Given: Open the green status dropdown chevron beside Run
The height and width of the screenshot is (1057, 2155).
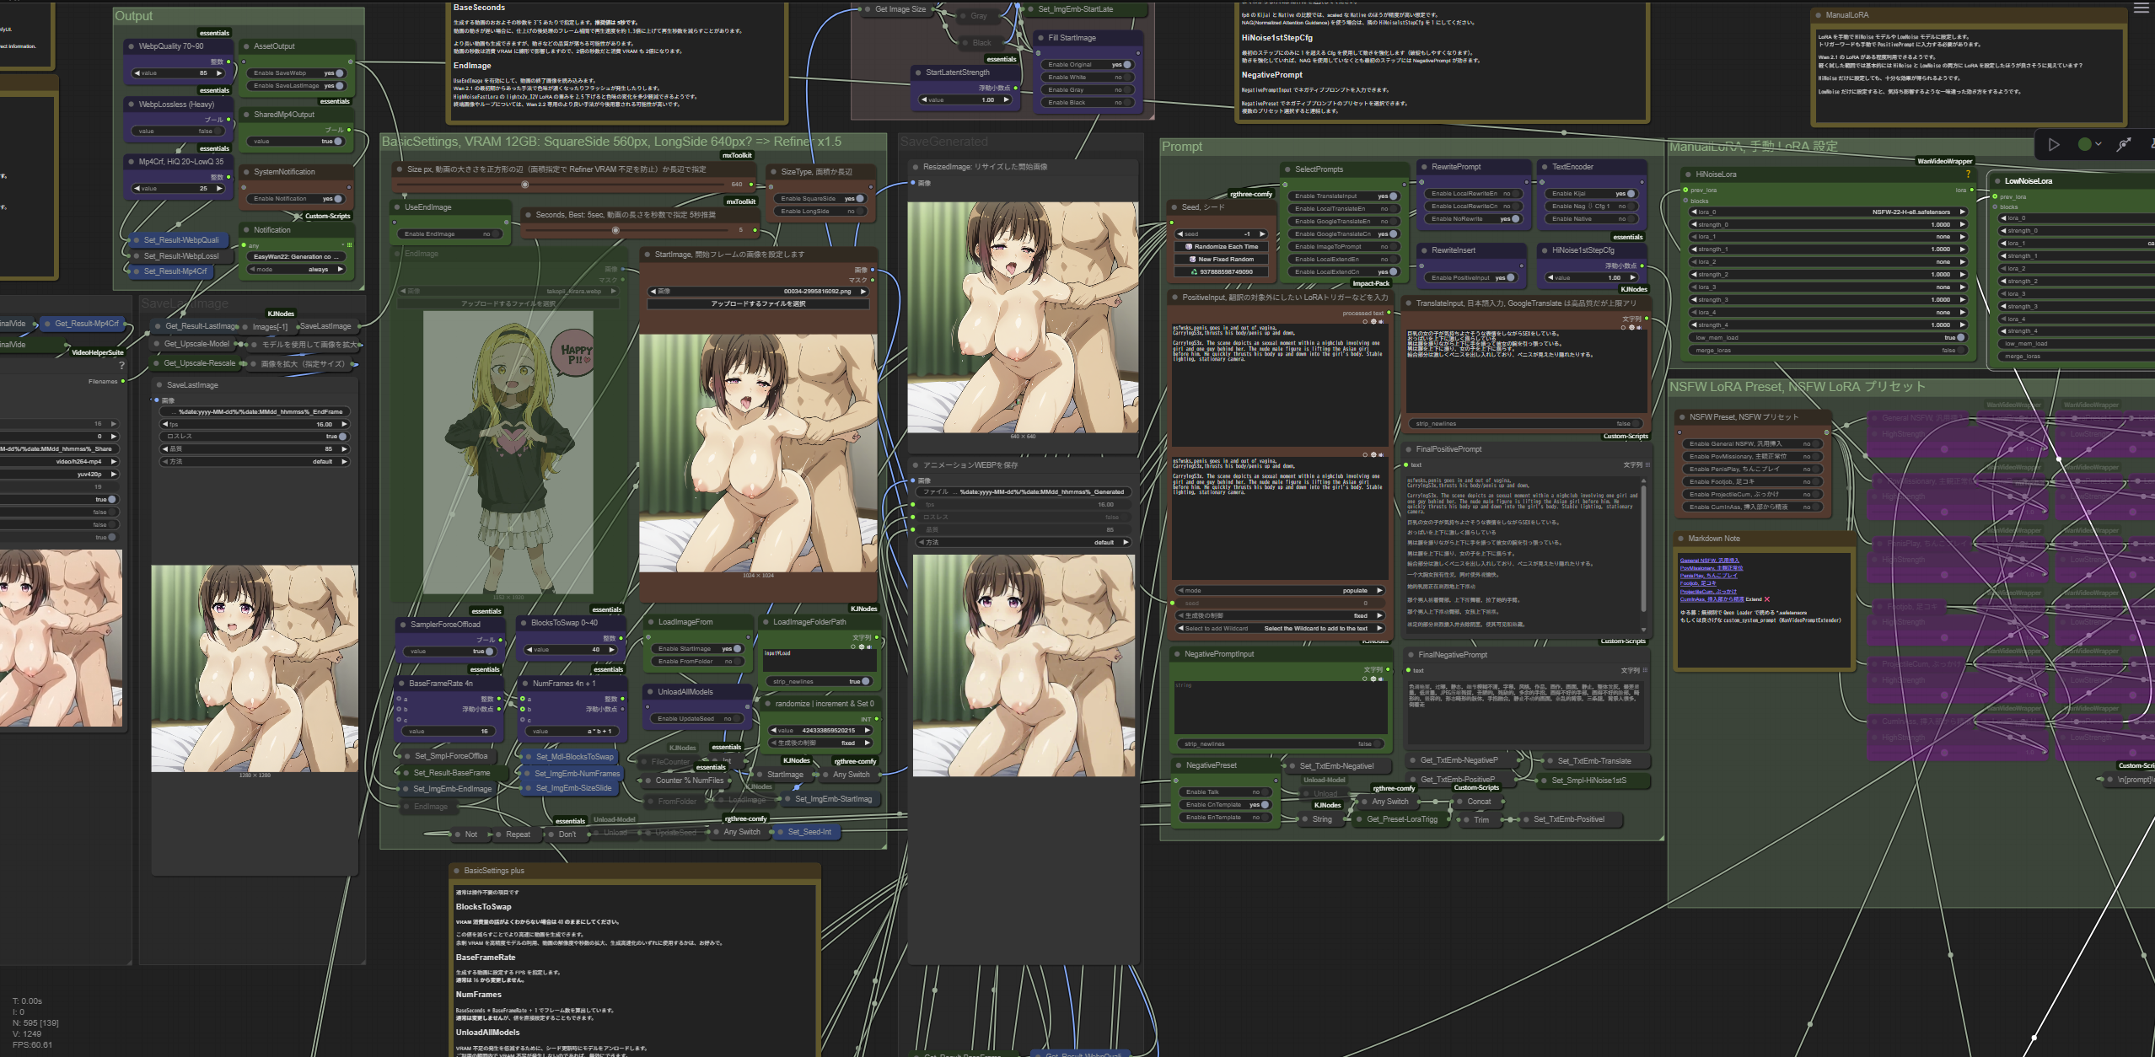Looking at the screenshot, I should [2099, 145].
